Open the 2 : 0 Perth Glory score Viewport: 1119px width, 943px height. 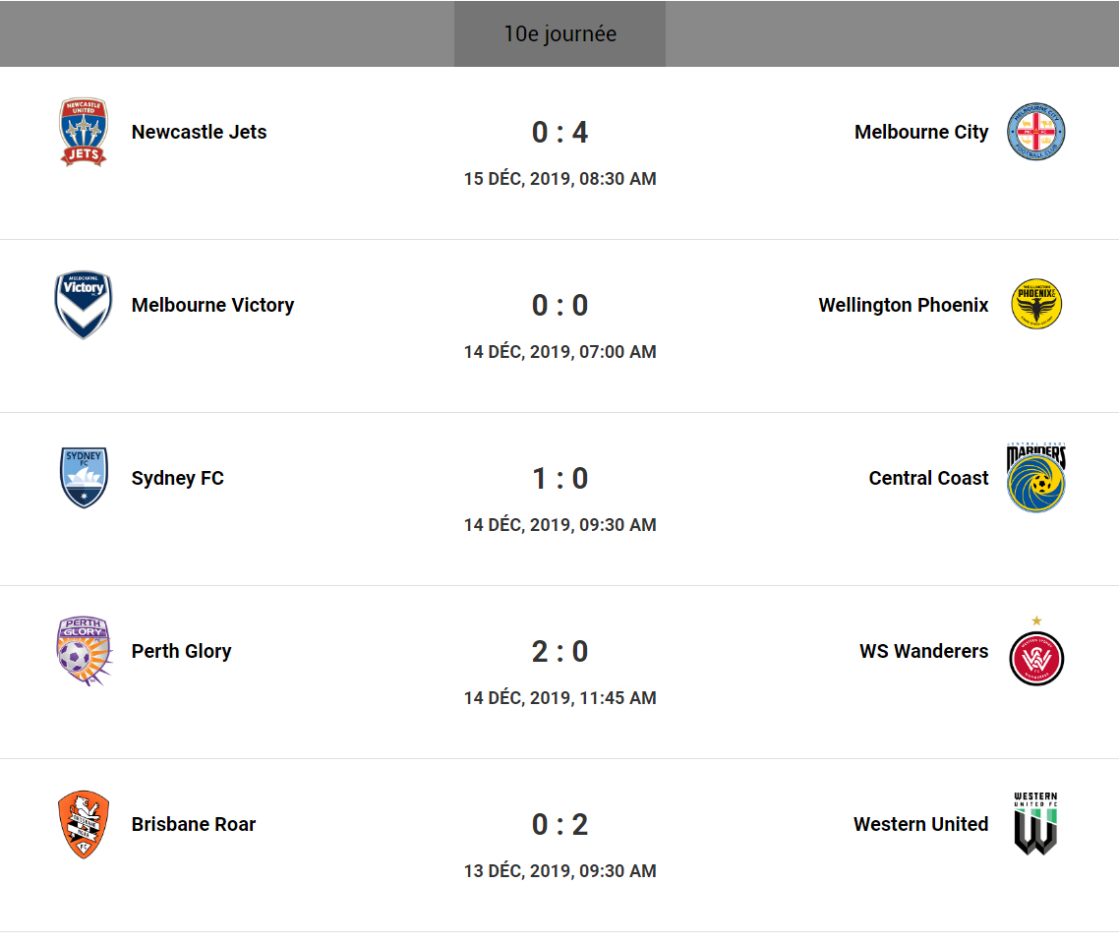coord(559,651)
